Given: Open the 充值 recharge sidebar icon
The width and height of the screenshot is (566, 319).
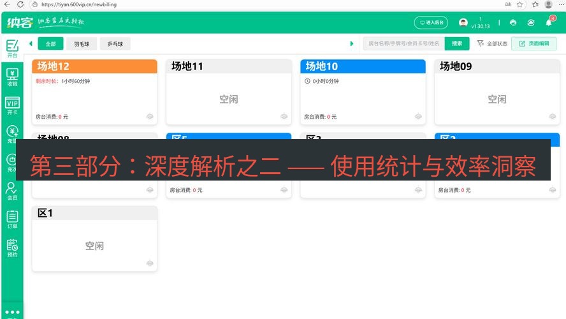Looking at the screenshot, I should [x=12, y=134].
